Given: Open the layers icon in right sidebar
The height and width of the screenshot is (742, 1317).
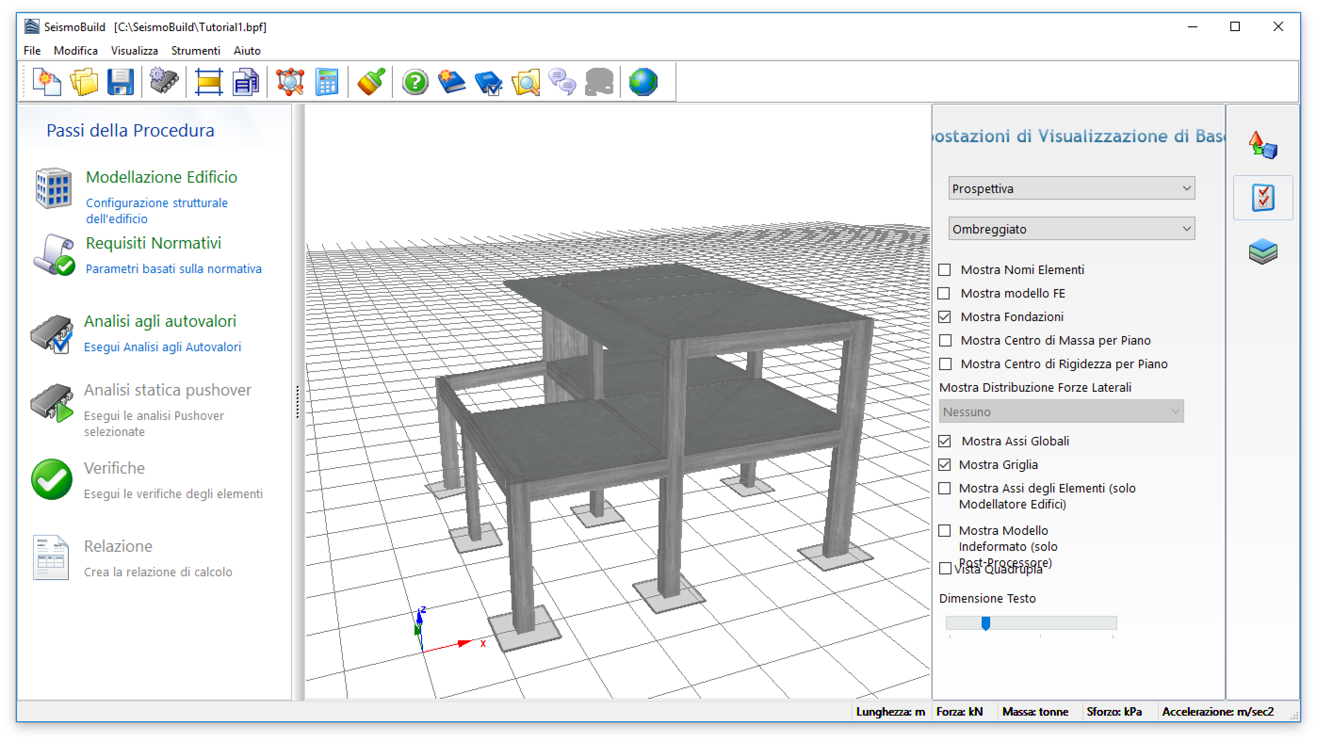Looking at the screenshot, I should coord(1262,251).
